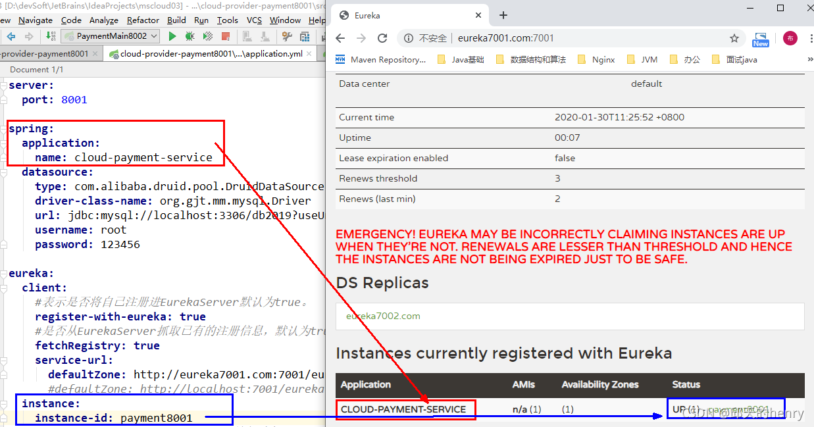Stop the running process (red square)
This screenshot has height=427, width=814.
click(x=226, y=37)
